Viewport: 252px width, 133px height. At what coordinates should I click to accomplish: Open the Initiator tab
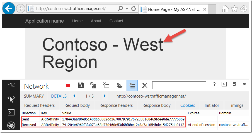pyautogui.click(x=212, y=105)
